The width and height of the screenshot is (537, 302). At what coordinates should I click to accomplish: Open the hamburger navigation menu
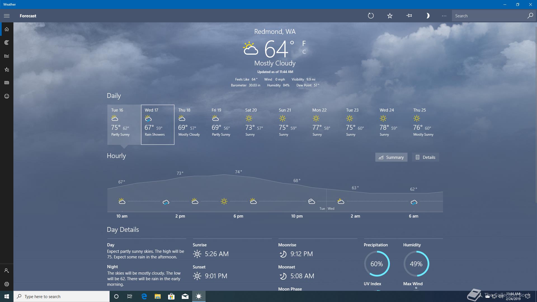pyautogui.click(x=7, y=16)
